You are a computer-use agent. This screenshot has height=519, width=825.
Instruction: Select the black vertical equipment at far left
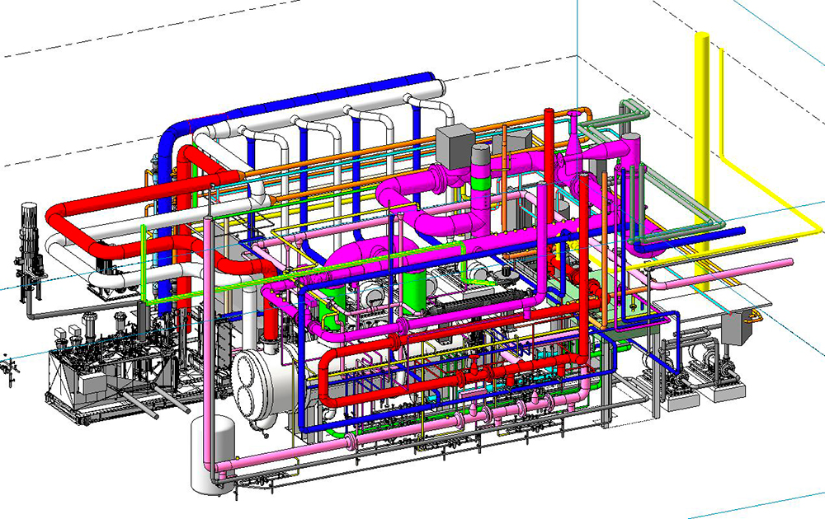(x=28, y=252)
